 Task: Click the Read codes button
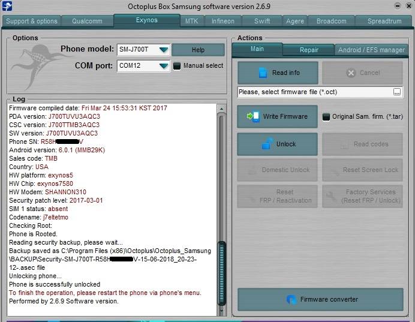point(363,144)
